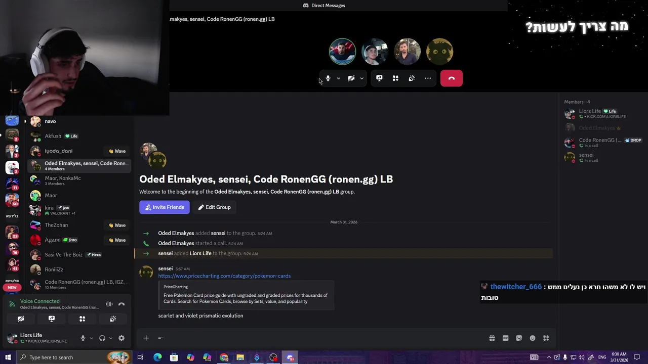This screenshot has height=364, width=648.
Task: Open soundboard in call controls bar
Action: pos(412,78)
